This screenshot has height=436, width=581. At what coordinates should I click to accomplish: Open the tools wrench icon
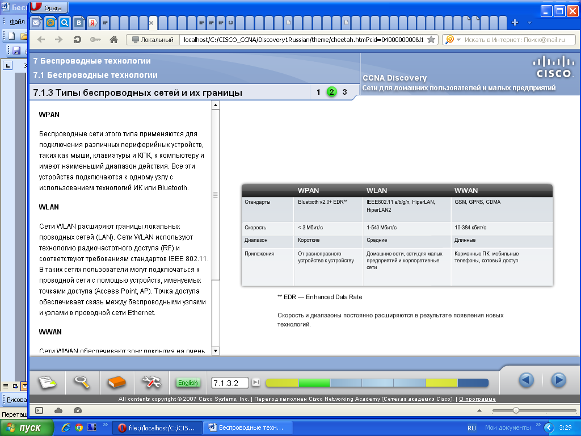coord(151,382)
